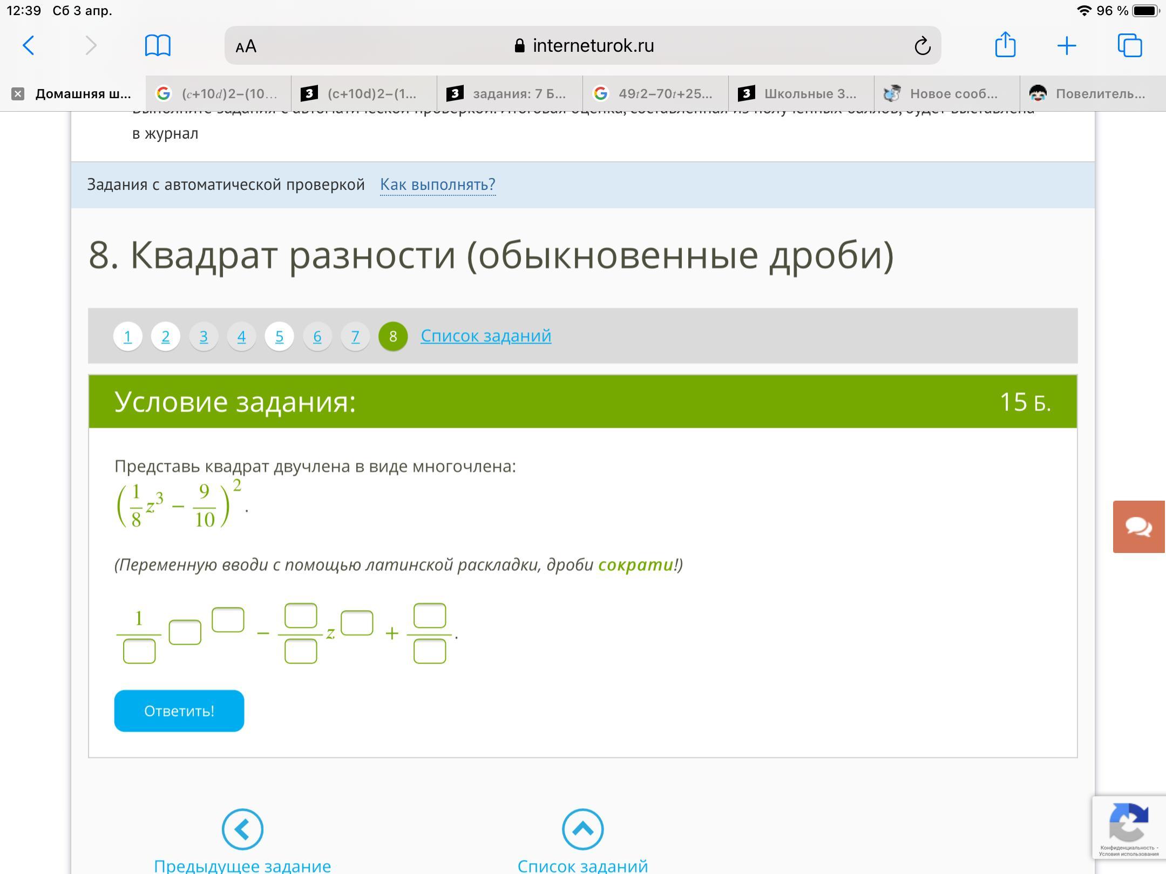Go to task number 3 circle
Screen dimensions: 1166x874
204,336
